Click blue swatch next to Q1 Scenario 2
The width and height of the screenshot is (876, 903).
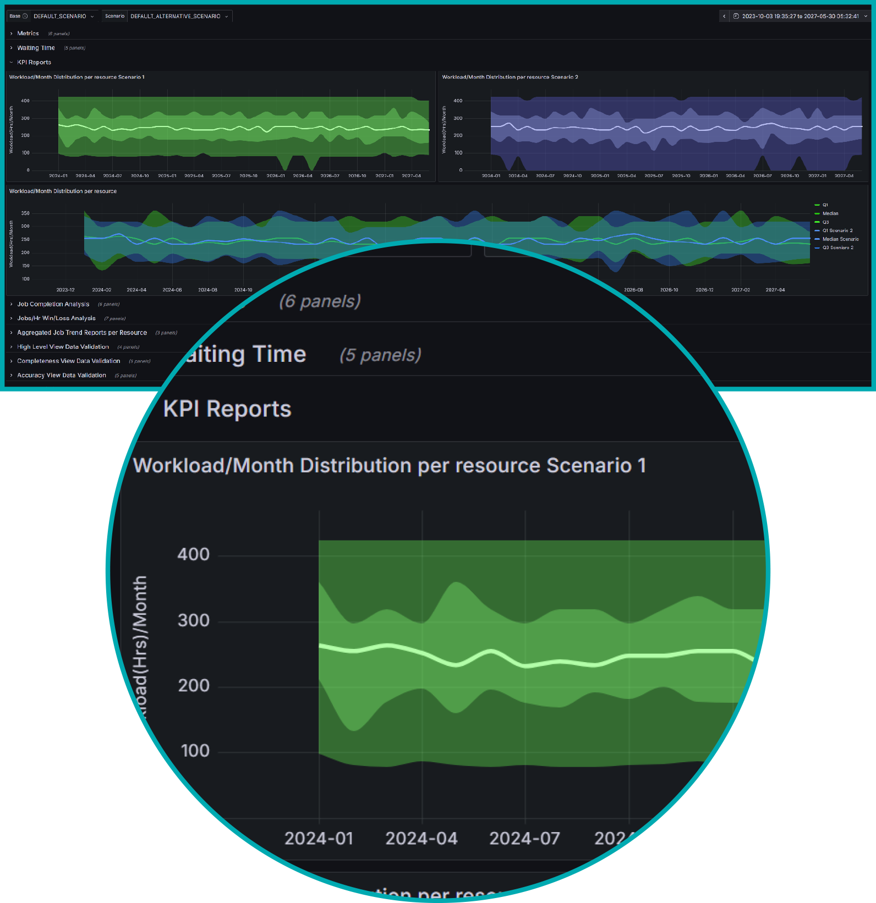[x=817, y=230]
